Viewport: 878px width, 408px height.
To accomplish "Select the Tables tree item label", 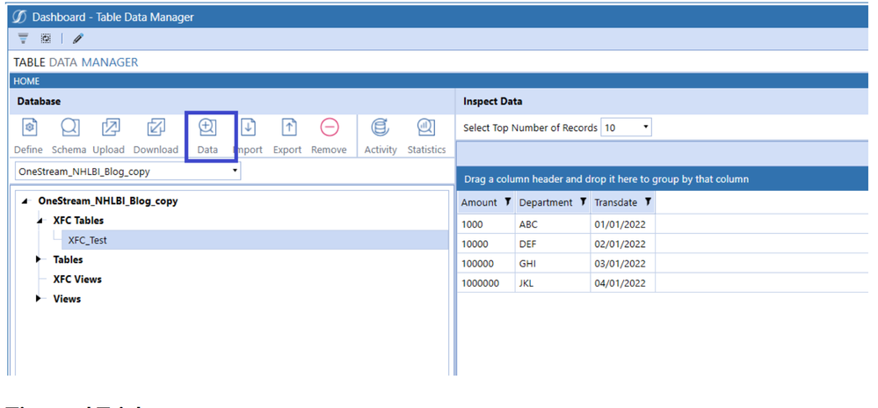I will 68,259.
